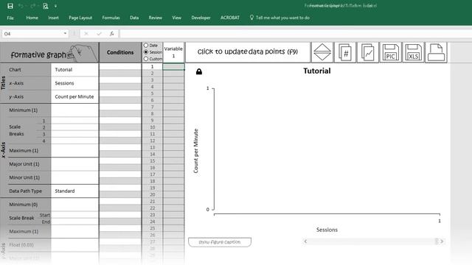The image size is (472, 265).
Task: Click the x-Axis title cell showing Sessions
Action: (74, 83)
